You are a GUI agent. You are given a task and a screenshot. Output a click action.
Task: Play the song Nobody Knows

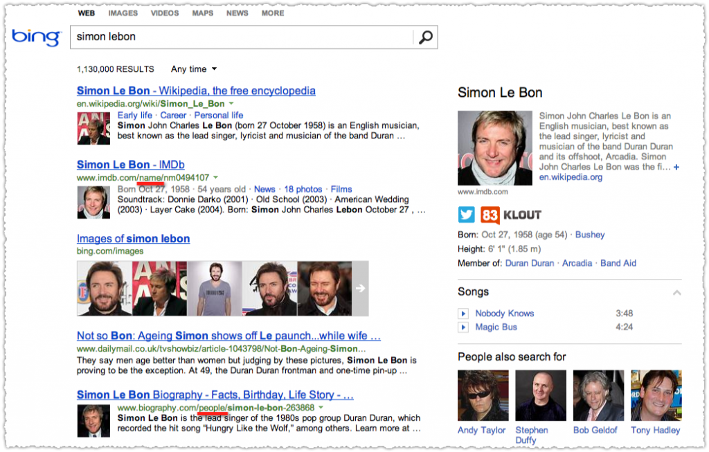(463, 314)
